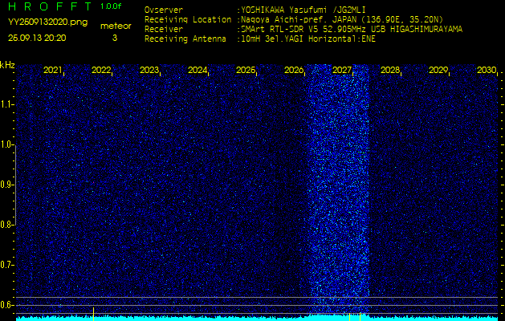
Task: Click the 2025 time marker
Action: 246,70
